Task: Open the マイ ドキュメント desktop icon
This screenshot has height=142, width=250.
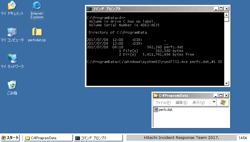Action: click(12, 6)
